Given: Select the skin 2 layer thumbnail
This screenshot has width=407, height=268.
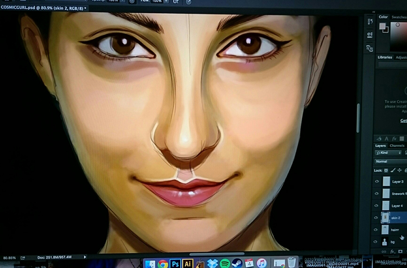Looking at the screenshot, I should pos(385,218).
